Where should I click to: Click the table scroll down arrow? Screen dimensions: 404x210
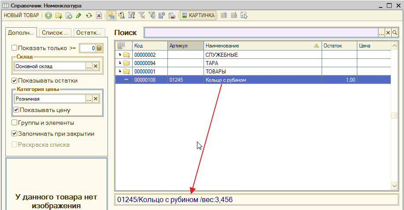(x=394, y=185)
